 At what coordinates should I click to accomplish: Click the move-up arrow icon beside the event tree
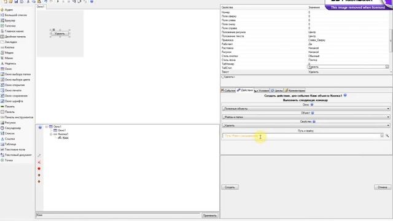point(39,175)
